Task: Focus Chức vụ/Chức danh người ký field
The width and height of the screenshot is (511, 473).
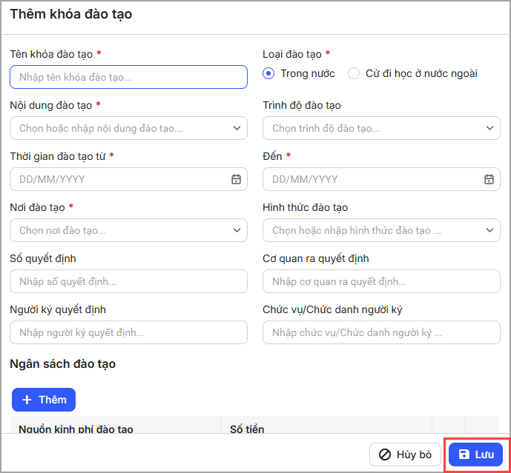Action: coord(381,332)
